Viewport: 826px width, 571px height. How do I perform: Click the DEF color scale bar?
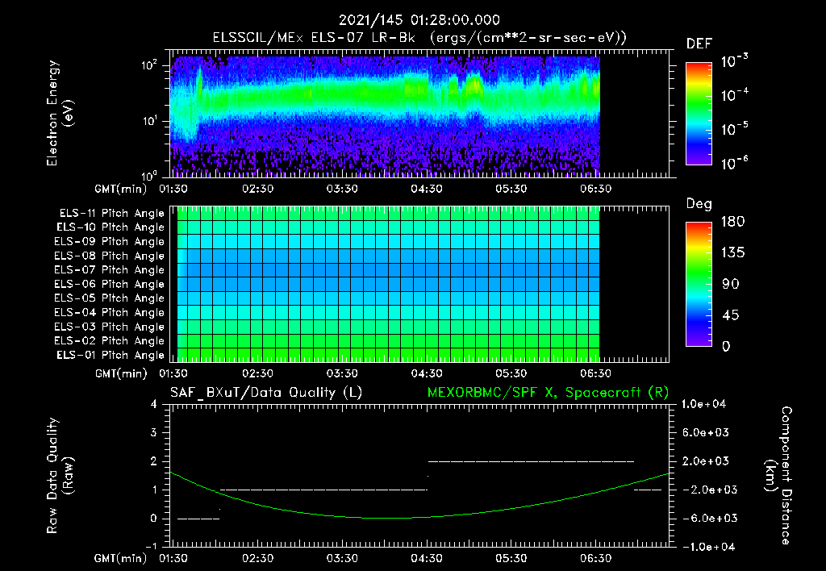pos(699,114)
